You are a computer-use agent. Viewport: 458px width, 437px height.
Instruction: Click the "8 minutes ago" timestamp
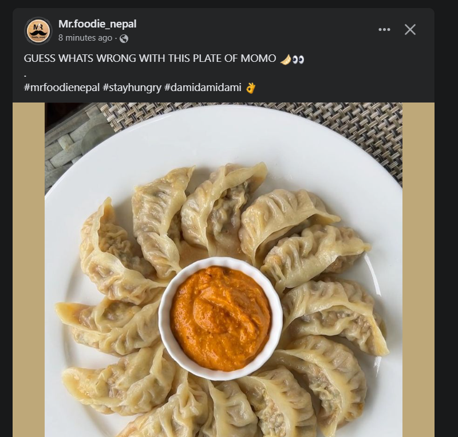85,38
